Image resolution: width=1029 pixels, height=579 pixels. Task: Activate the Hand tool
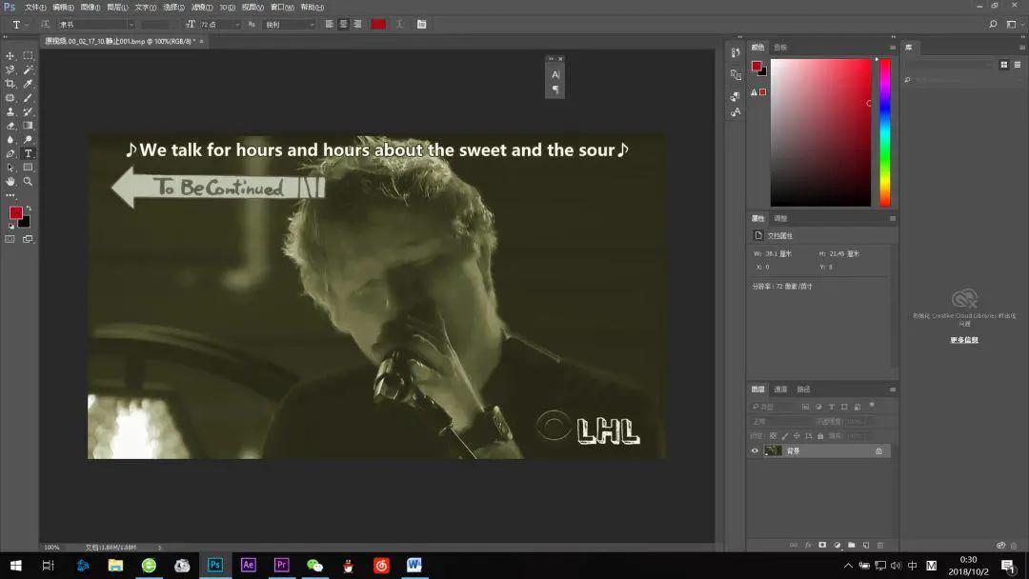pos(10,181)
